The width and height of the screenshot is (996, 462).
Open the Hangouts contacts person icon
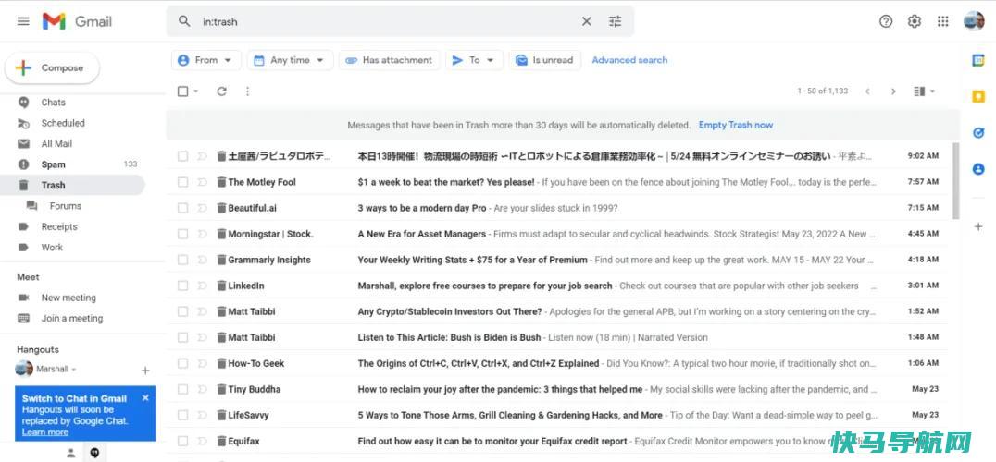click(x=71, y=453)
